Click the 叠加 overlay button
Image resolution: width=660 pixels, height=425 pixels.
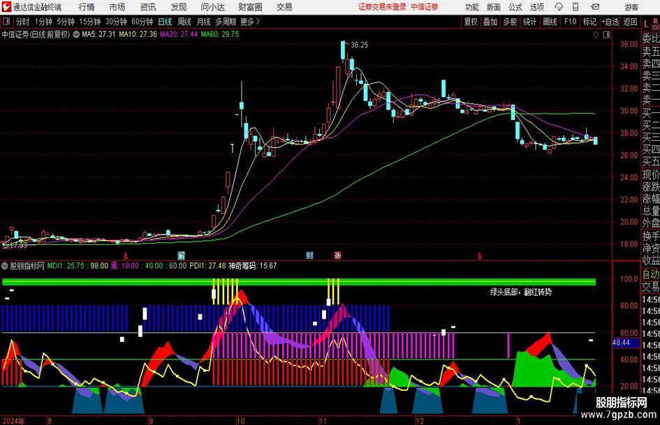490,22
